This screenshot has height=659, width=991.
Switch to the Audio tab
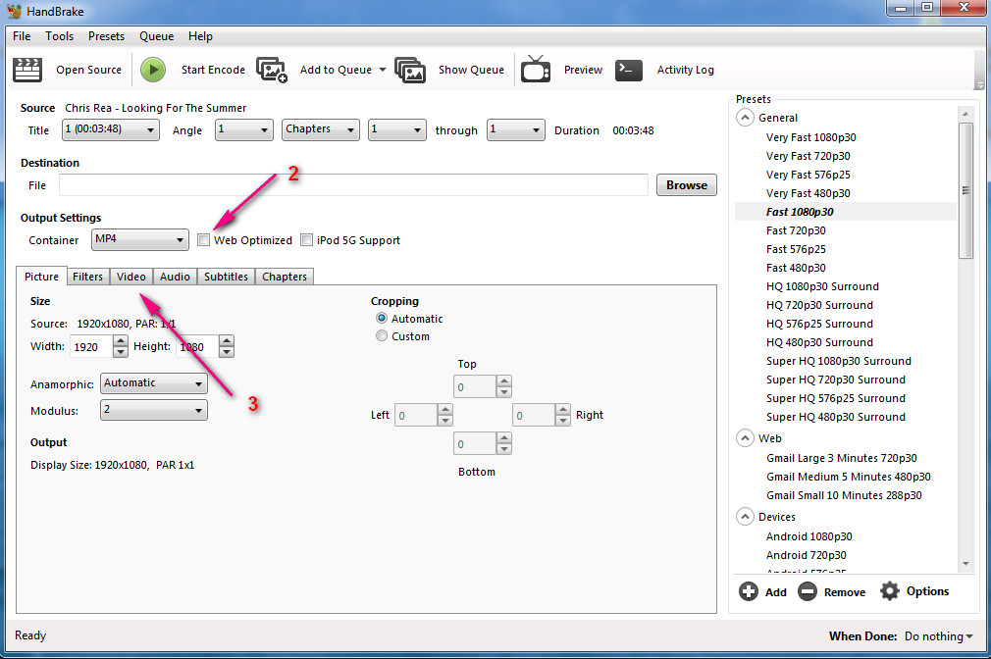coord(175,277)
